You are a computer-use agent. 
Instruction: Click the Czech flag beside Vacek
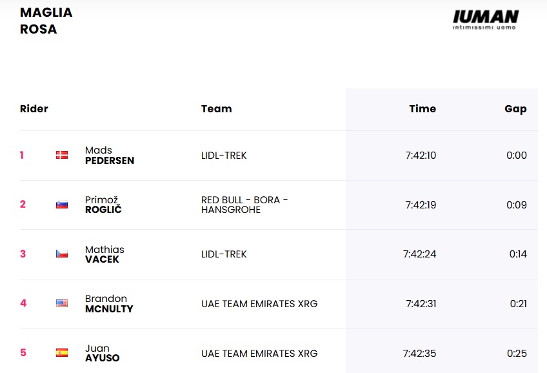tap(62, 254)
